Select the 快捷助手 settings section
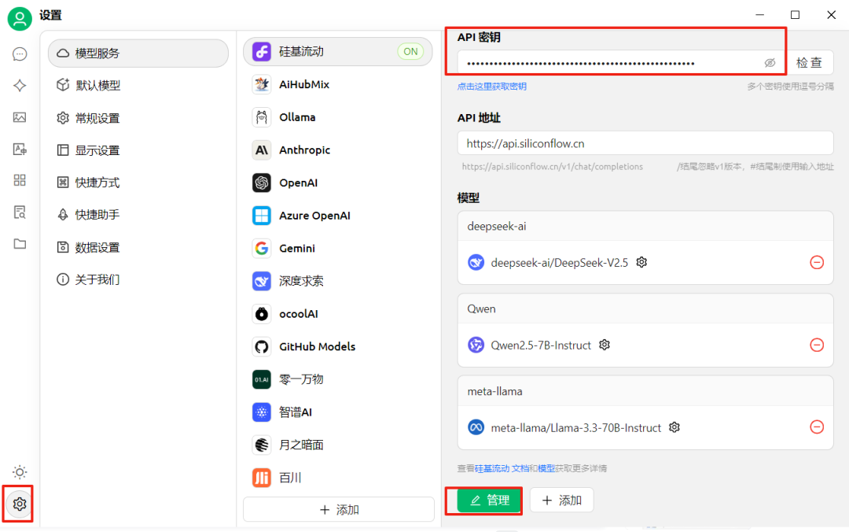 pyautogui.click(x=138, y=215)
